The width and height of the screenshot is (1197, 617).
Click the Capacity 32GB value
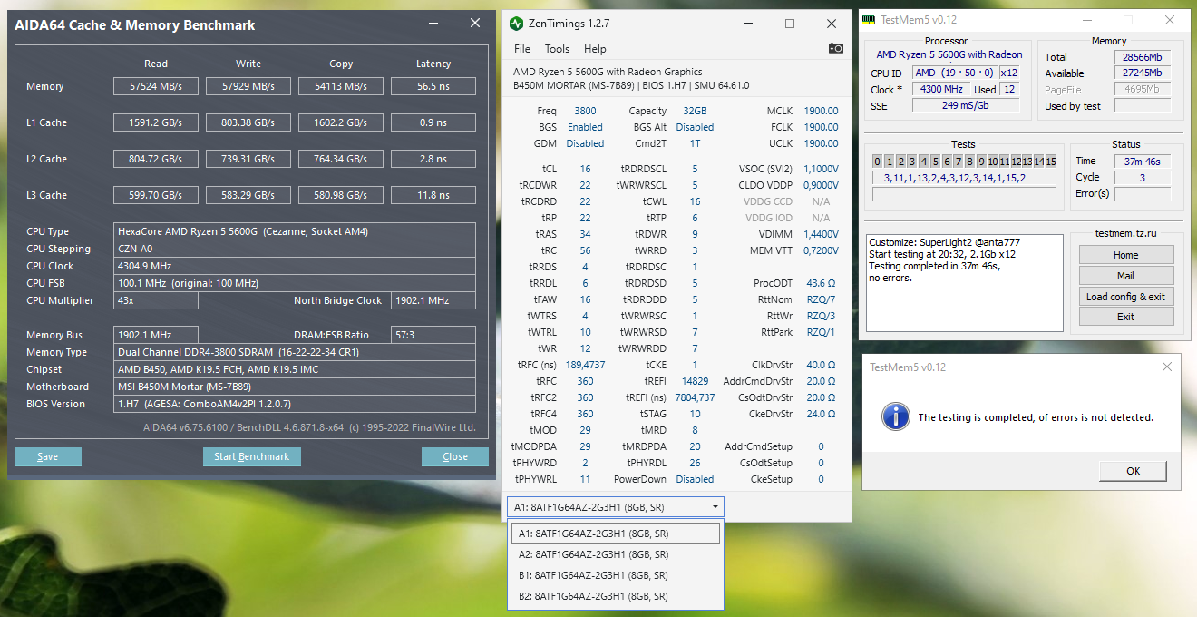(695, 111)
